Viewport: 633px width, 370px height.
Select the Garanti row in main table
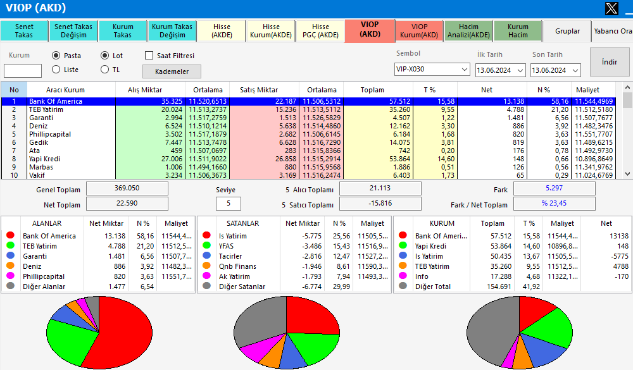pyautogui.click(x=308, y=118)
